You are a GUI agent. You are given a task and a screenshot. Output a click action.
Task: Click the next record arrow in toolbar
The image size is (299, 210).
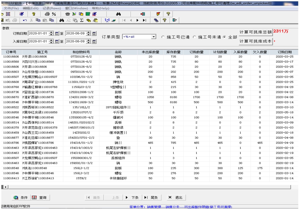(137, 20)
